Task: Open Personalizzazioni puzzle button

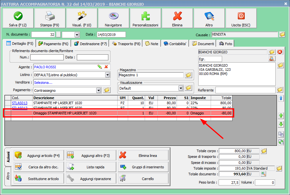Action: 145,18
